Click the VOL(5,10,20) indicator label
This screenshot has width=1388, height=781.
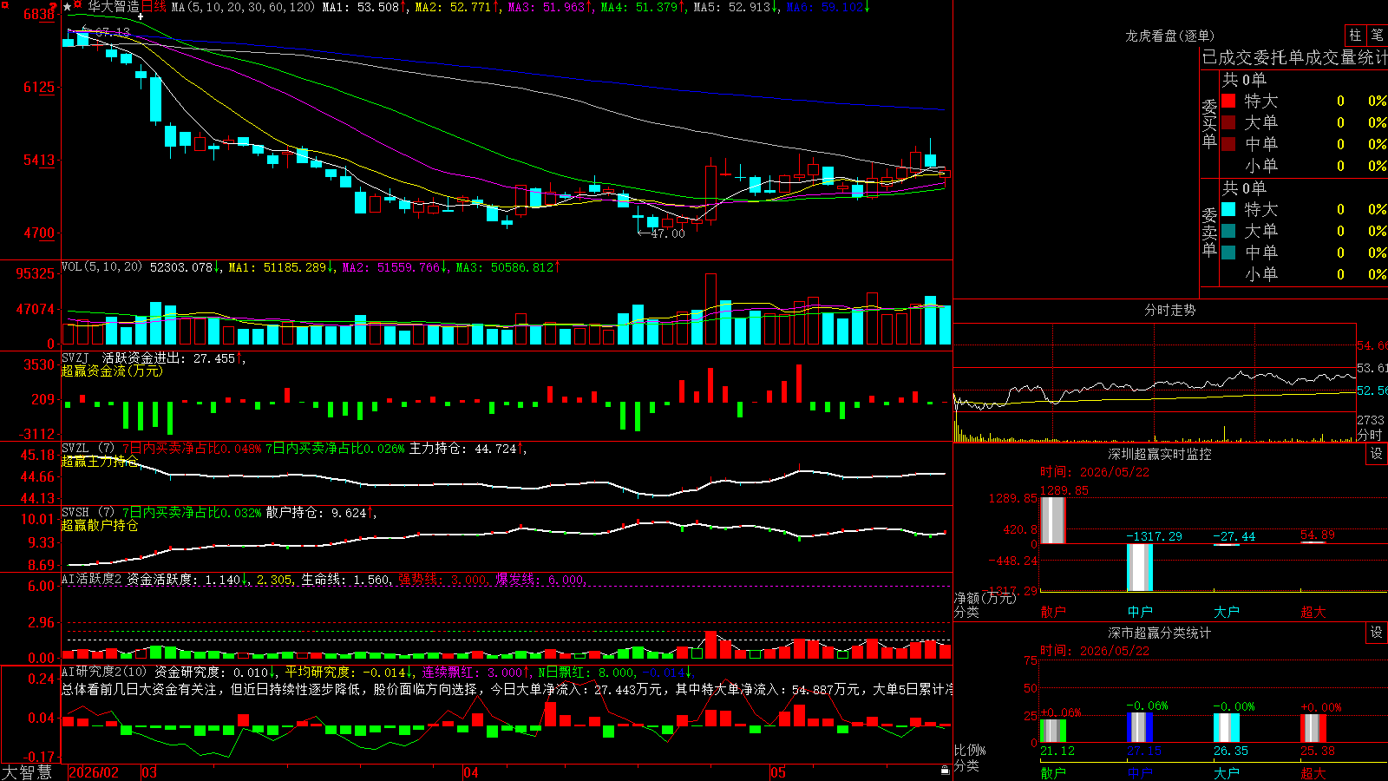tap(101, 267)
